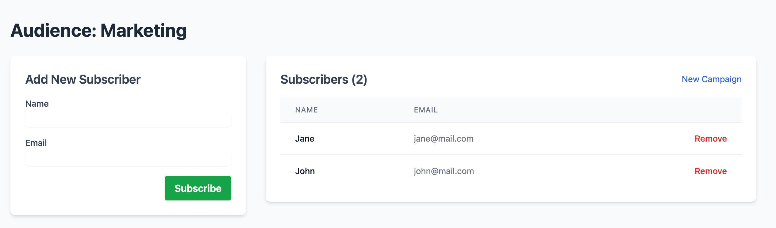Click the Name input field
Image resolution: width=776 pixels, height=228 pixels.
pos(128,120)
